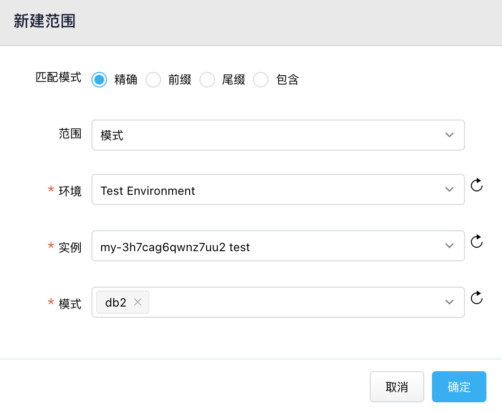
Task: Remove the db2 tag using its X
Action: click(x=138, y=302)
